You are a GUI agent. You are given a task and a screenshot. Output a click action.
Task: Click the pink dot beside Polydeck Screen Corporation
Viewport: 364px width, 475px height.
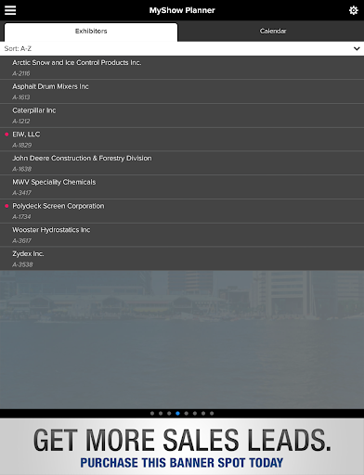[6, 206]
